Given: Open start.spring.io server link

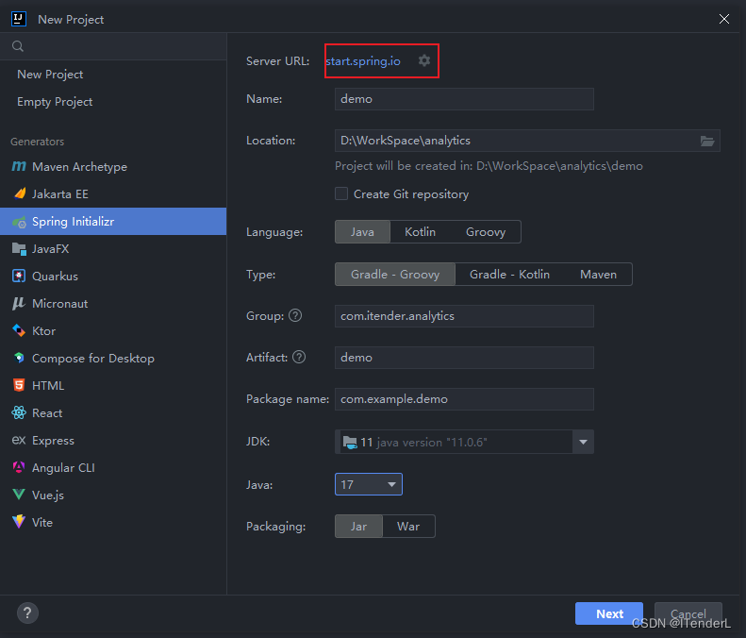Looking at the screenshot, I should [363, 61].
